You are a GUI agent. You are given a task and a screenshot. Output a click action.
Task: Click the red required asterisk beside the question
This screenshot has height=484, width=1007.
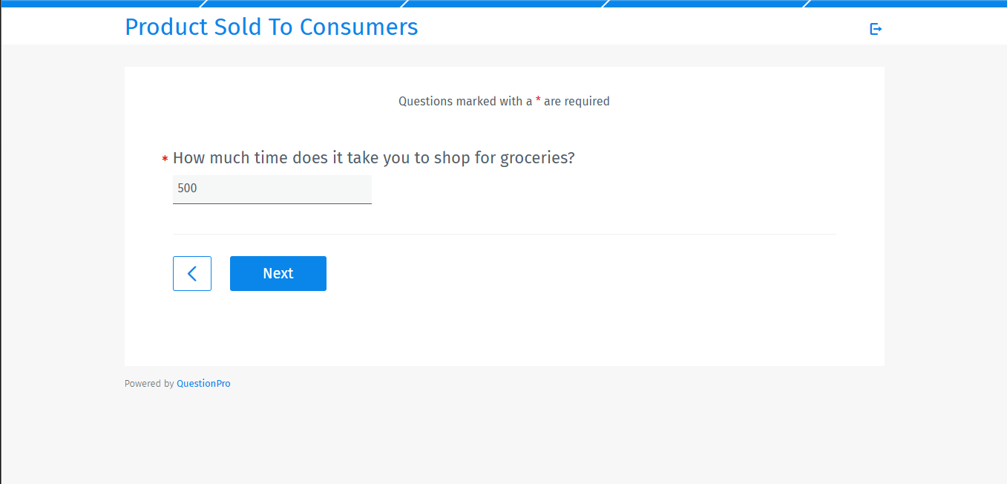[x=163, y=159]
